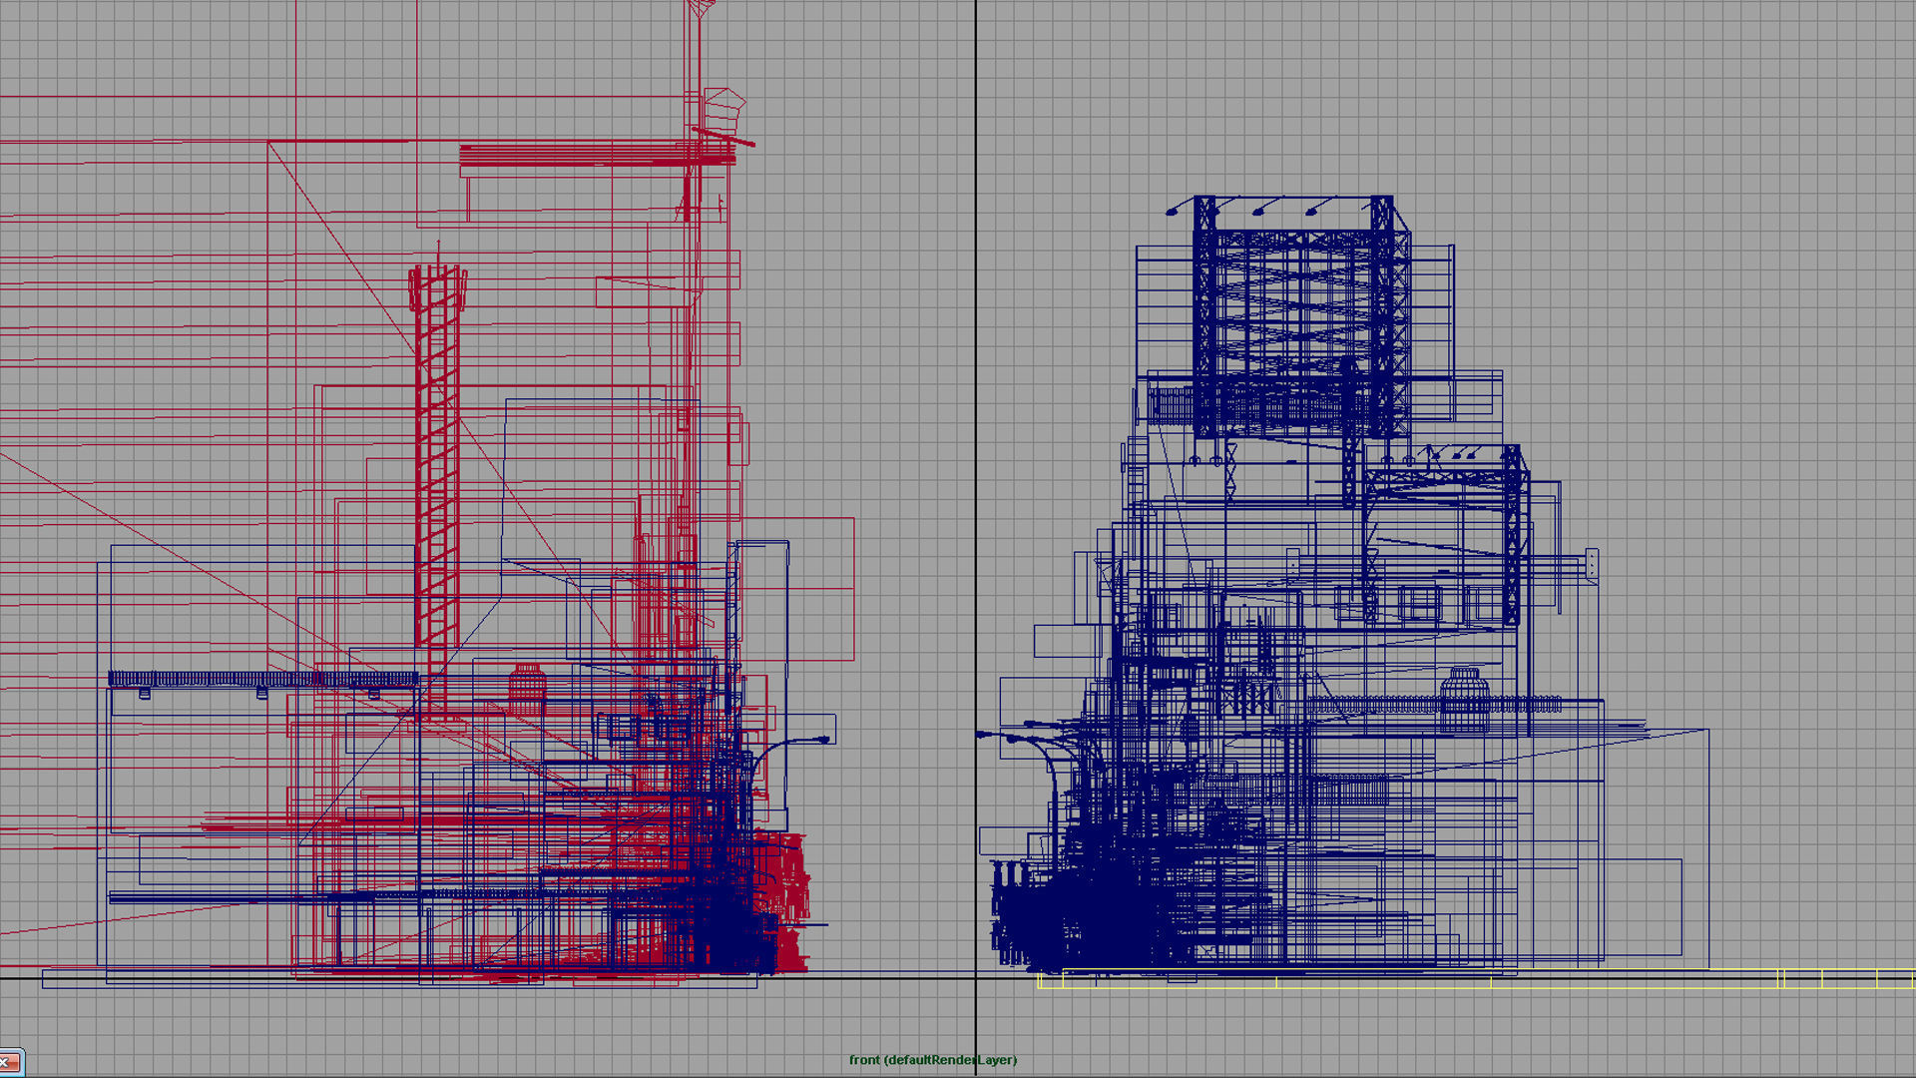Select the barrel-shaped water tank in right model

[x=1463, y=697]
